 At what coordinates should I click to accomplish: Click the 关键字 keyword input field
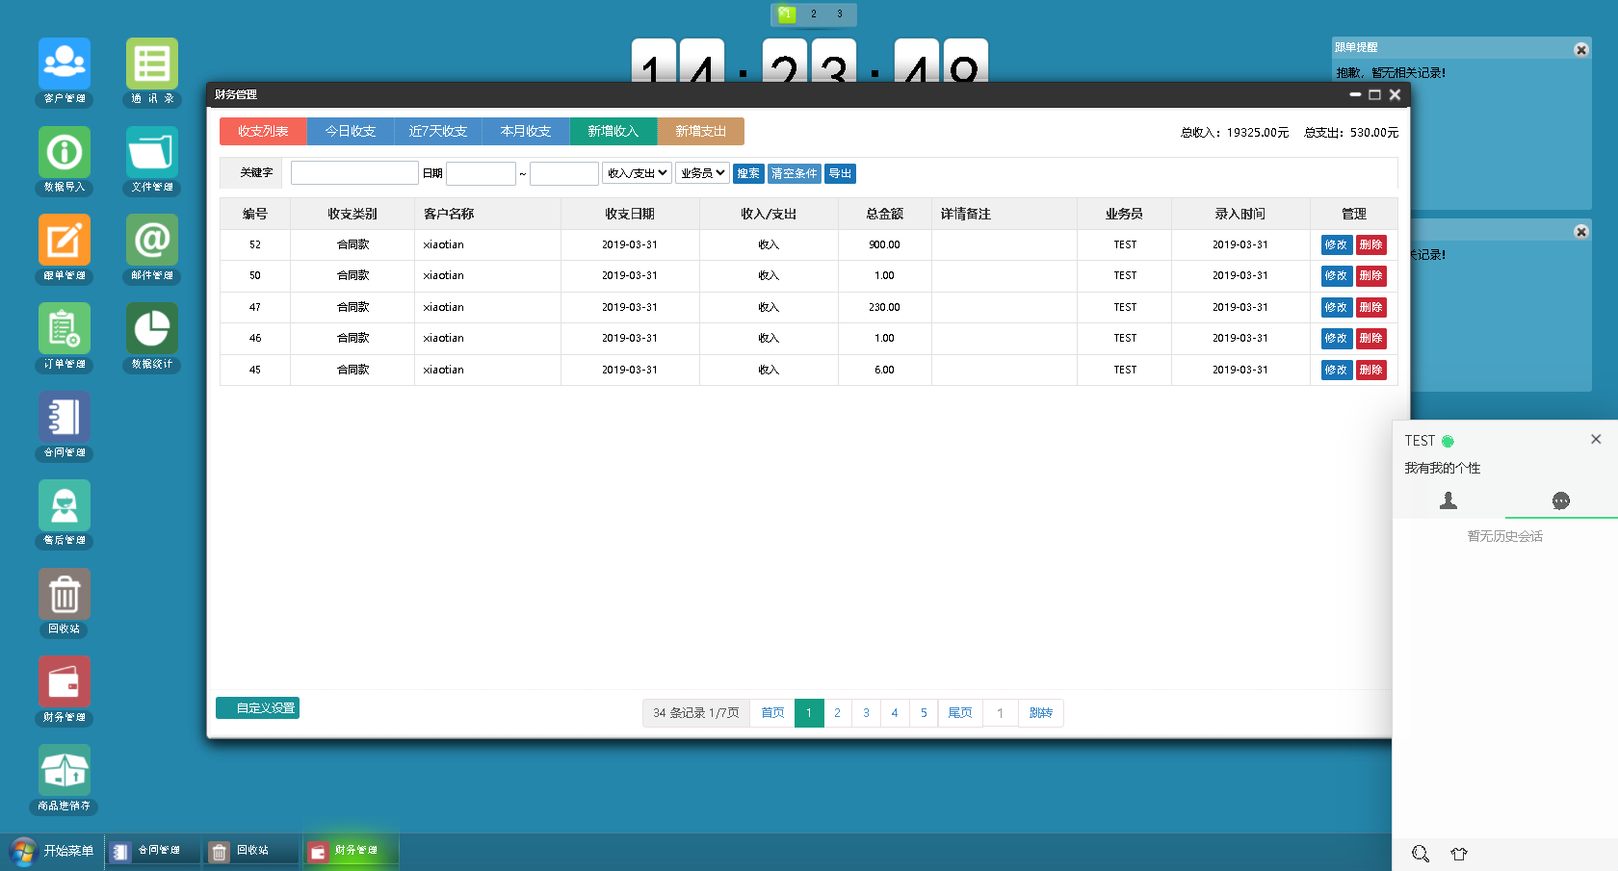pyautogui.click(x=354, y=173)
